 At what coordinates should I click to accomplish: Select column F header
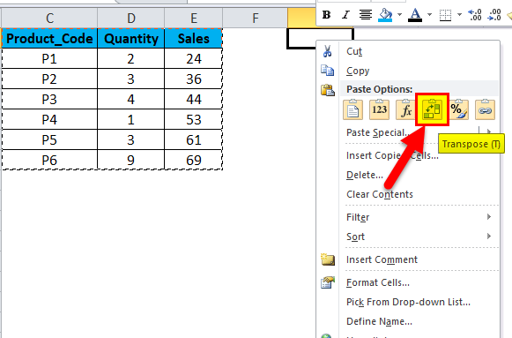coord(255,18)
